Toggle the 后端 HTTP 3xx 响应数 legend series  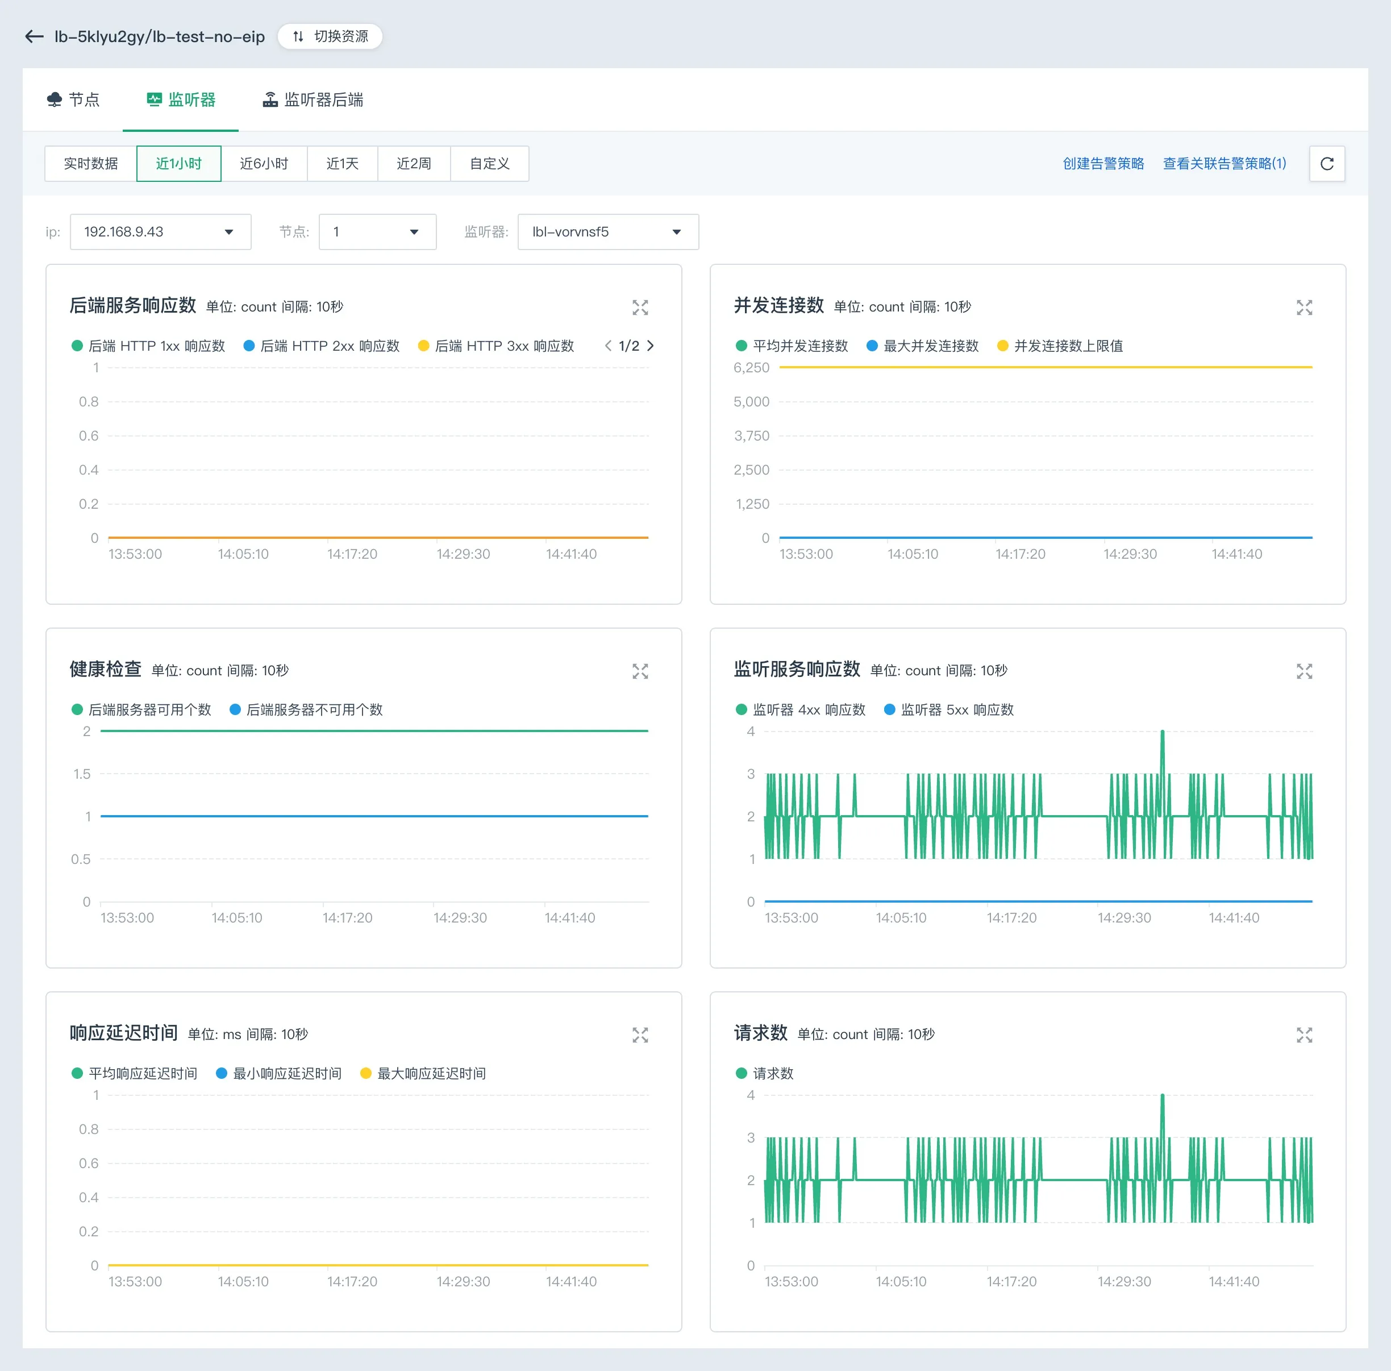496,346
